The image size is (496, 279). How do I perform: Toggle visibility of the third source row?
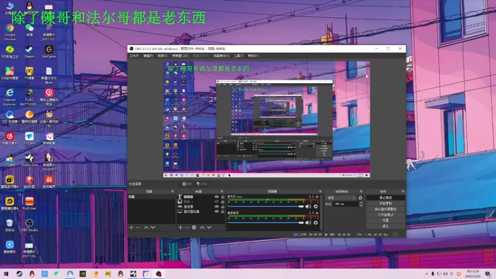(x=216, y=206)
